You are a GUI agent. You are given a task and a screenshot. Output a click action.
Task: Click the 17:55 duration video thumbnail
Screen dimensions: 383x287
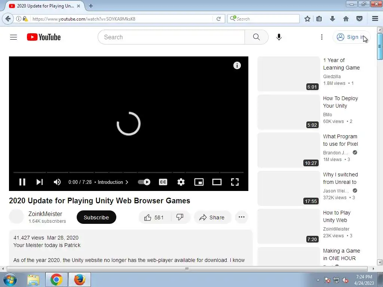click(289, 188)
